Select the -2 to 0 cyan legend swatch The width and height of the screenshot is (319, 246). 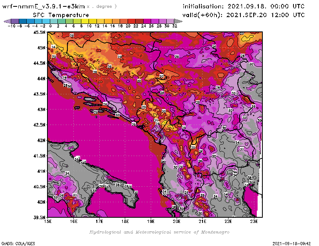click(46, 21)
